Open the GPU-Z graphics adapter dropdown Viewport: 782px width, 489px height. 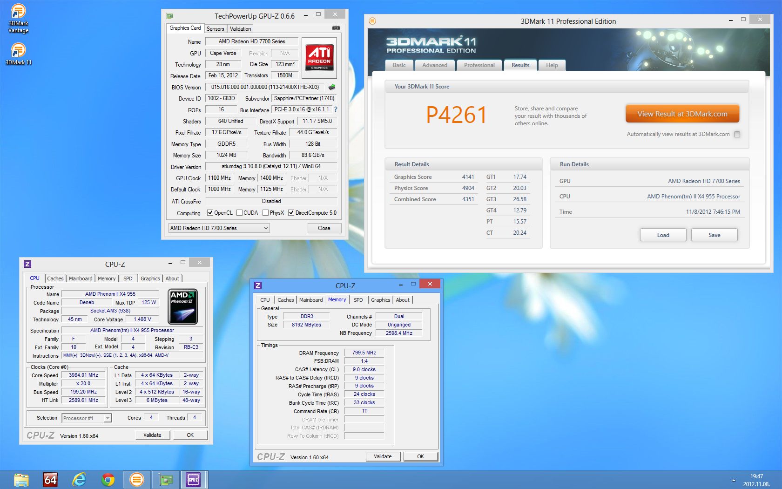click(219, 228)
